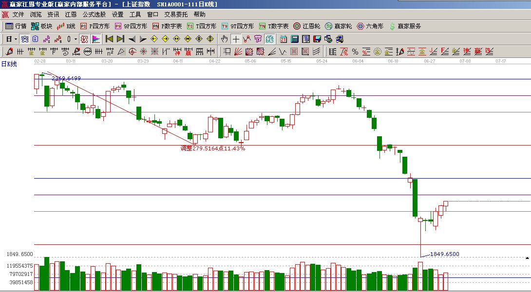Jump to the first bar arrow icon
This screenshot has height=292, width=531.
click(109, 39)
